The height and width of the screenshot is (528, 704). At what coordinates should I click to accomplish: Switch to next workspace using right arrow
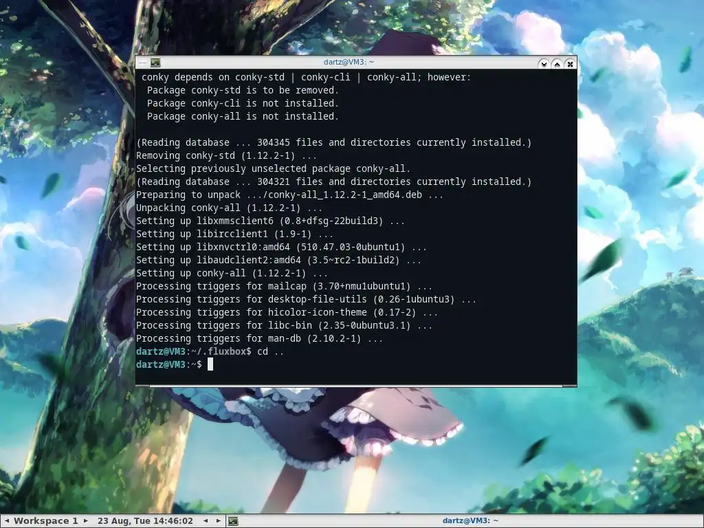(86, 521)
